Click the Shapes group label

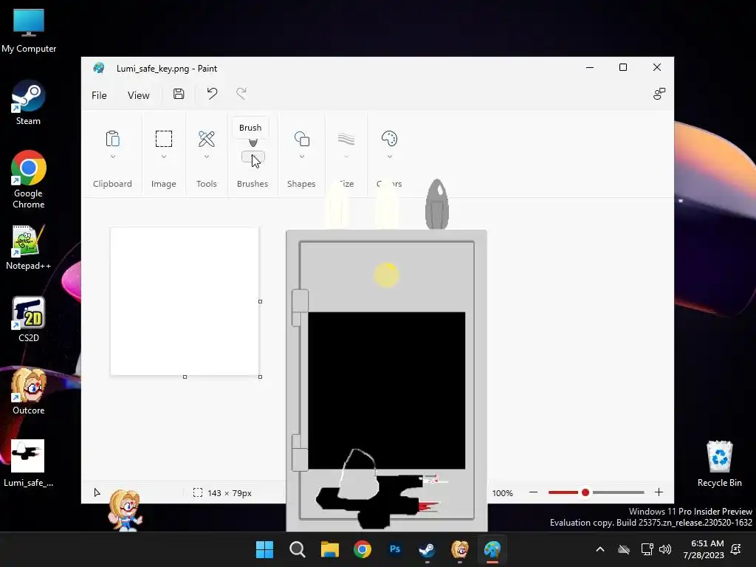(x=301, y=184)
